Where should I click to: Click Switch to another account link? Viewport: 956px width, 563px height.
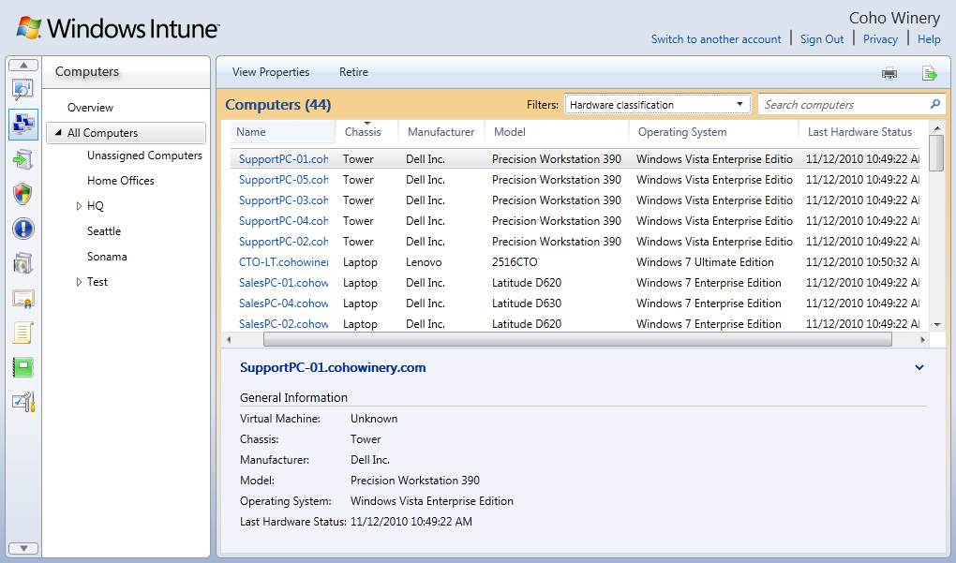[x=716, y=39]
